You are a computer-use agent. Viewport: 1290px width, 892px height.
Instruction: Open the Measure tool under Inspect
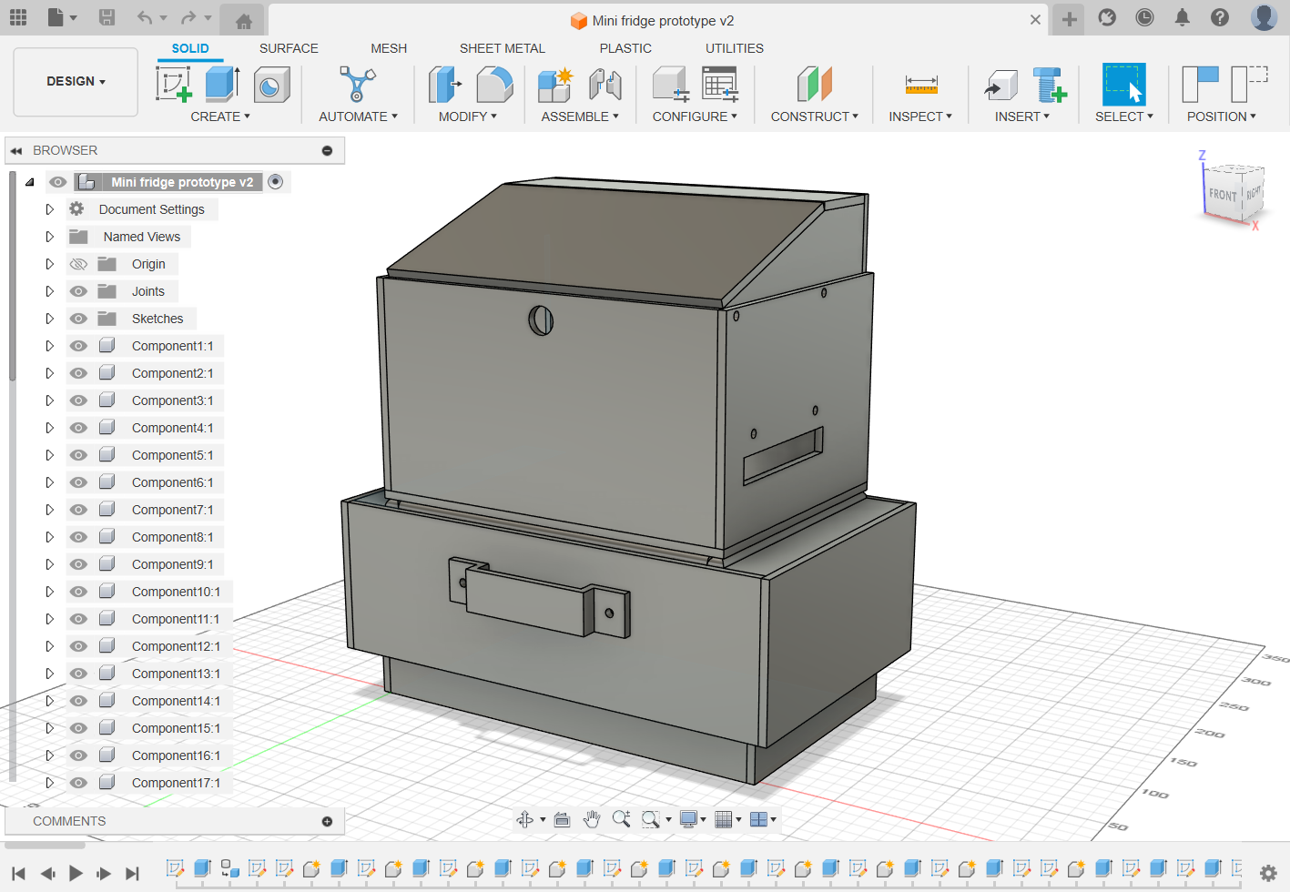(x=919, y=84)
